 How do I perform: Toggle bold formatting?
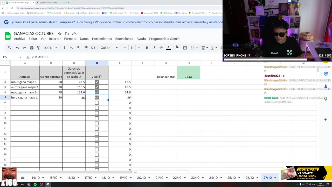pyautogui.click(x=147, y=48)
